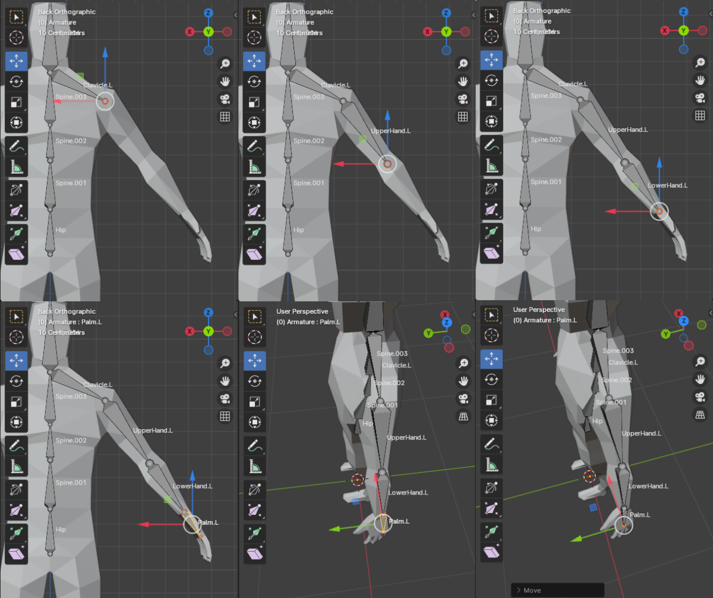Toggle perspective with the grid icon
This screenshot has height=598, width=713.
click(x=225, y=117)
